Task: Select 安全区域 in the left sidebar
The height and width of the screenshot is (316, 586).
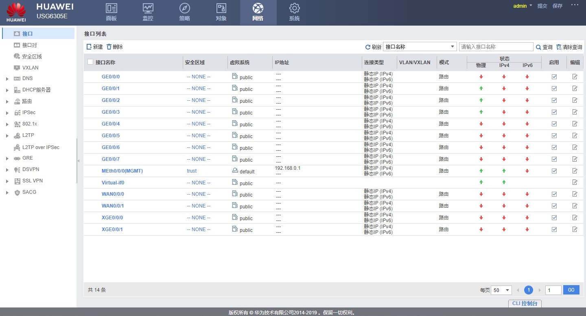Action: click(x=32, y=56)
